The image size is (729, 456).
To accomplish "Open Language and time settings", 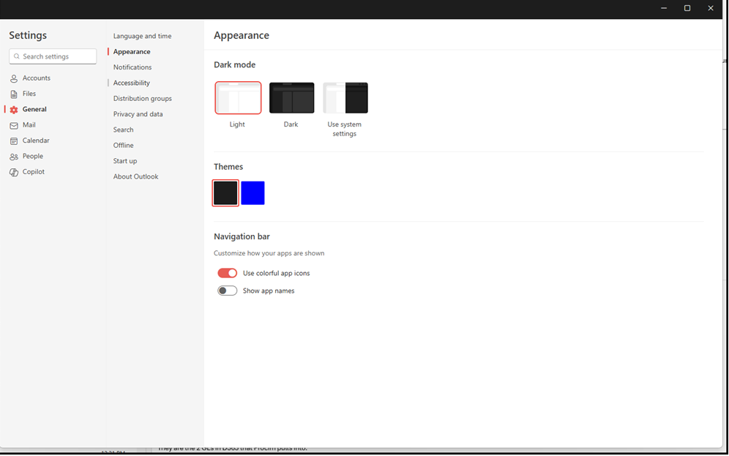I will coord(142,36).
